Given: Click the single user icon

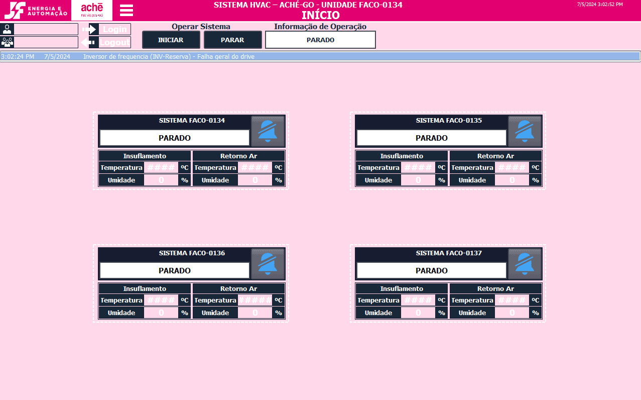Looking at the screenshot, I should point(7,29).
